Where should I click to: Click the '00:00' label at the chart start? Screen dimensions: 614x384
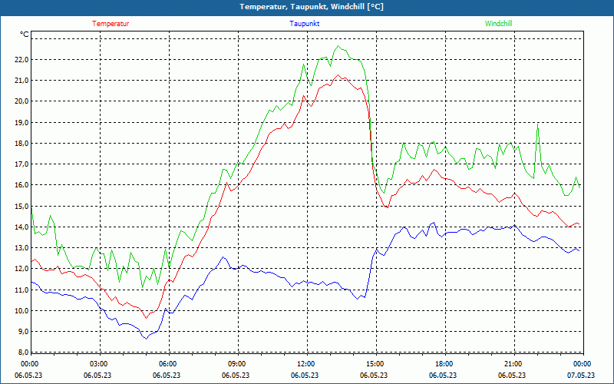tap(29, 364)
